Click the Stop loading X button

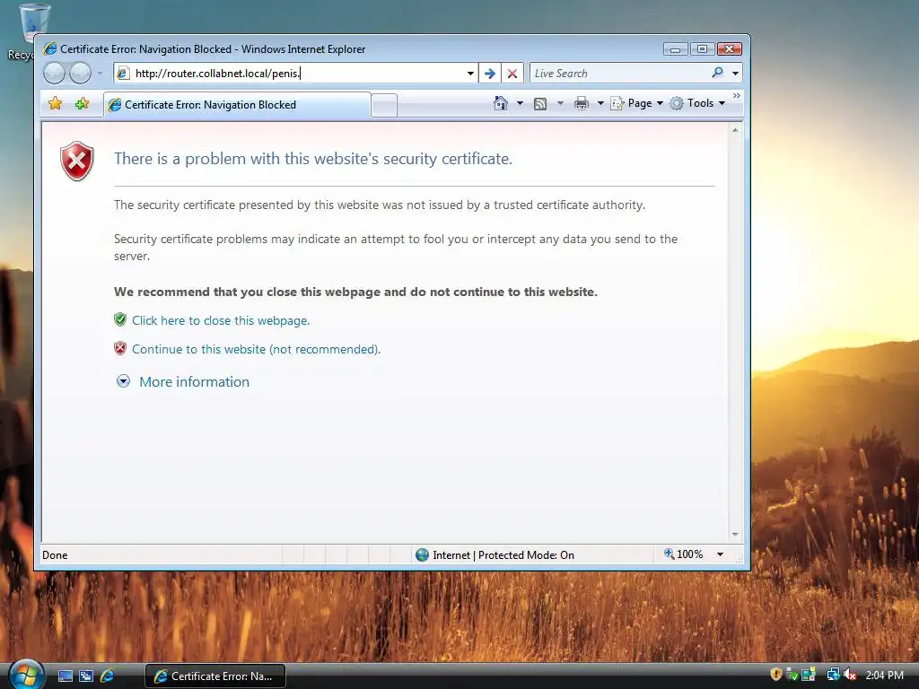(x=512, y=74)
